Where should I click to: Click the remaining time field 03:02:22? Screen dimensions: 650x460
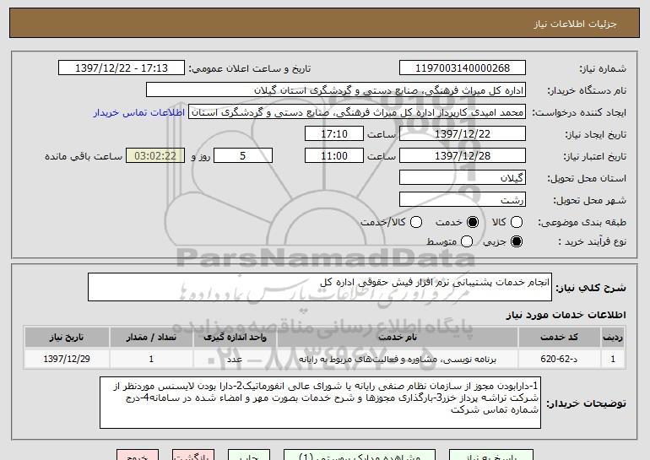pos(155,156)
